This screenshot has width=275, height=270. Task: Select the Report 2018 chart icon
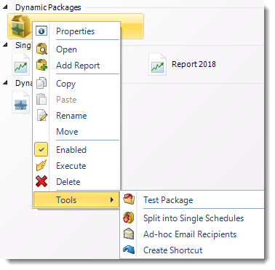pos(157,64)
